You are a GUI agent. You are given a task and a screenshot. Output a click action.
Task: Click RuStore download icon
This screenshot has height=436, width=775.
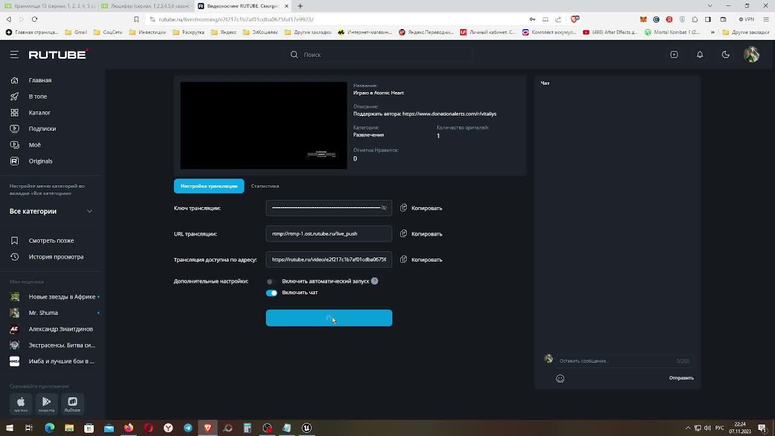tap(72, 403)
